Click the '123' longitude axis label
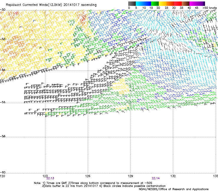The image size is (218, 191). tap(45, 176)
